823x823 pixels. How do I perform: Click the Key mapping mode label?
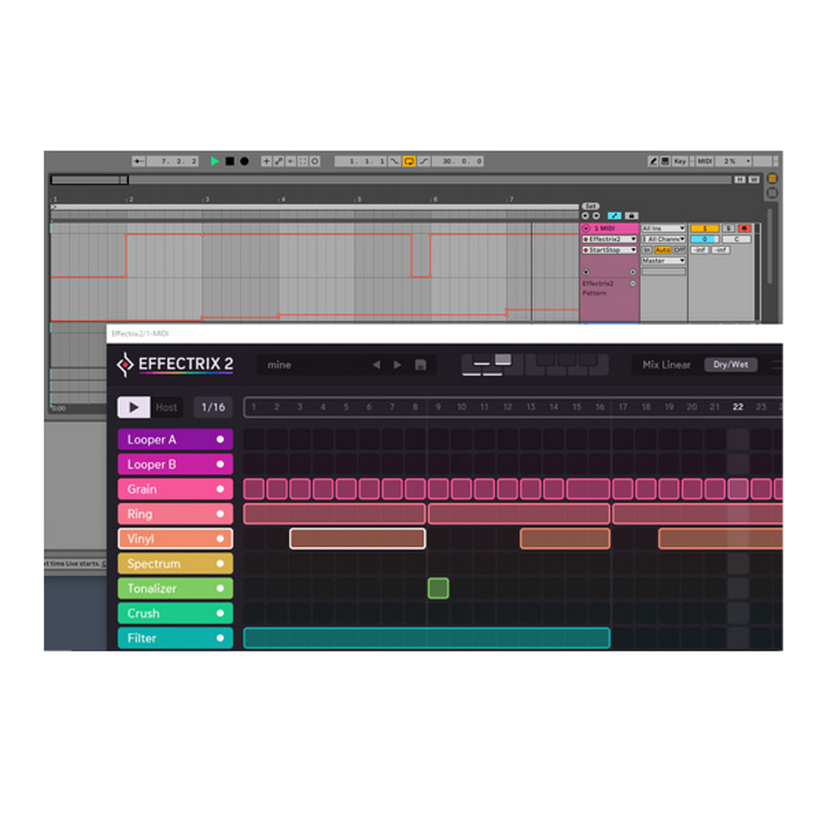point(680,161)
